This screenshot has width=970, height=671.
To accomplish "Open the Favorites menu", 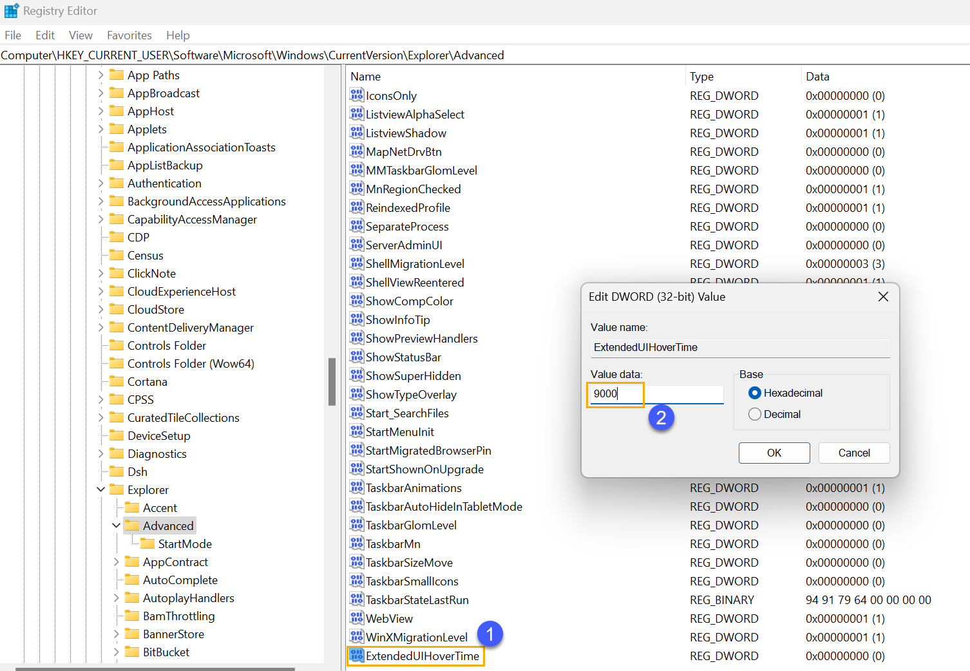I will click(129, 35).
